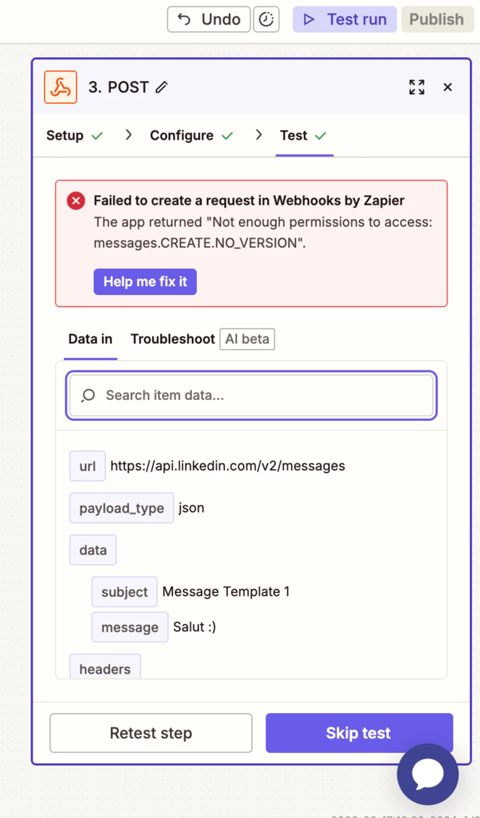Click the red error icon
480x818 pixels.
76,201
